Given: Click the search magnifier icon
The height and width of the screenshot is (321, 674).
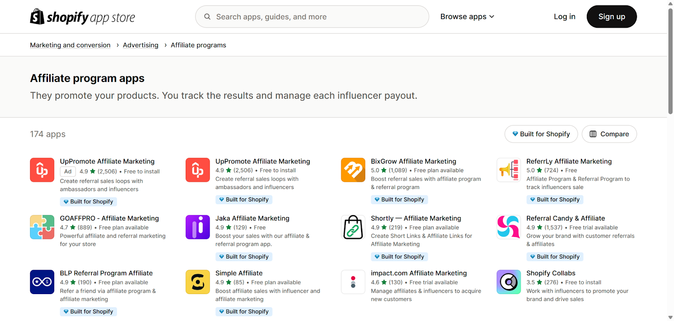Looking at the screenshot, I should [207, 17].
